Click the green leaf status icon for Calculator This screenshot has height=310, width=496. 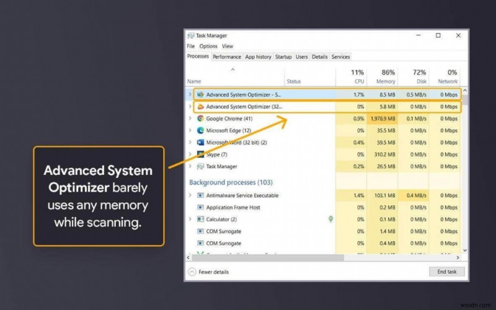pyautogui.click(x=330, y=219)
